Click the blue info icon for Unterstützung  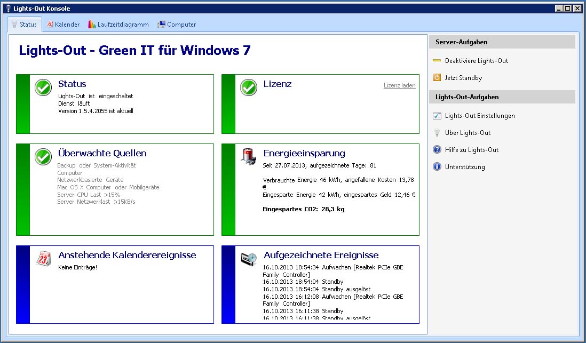tap(437, 166)
